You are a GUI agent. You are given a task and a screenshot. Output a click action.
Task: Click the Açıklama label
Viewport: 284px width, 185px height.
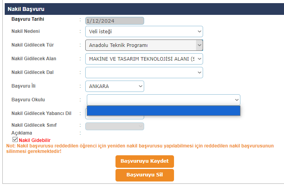point(22,133)
